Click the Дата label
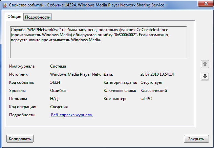Viewport: 214px width, 148px height. tap(108, 74)
